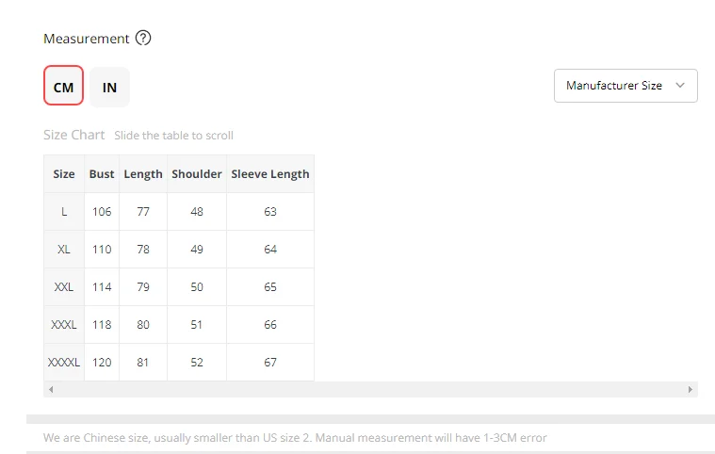Image resolution: width=715 pixels, height=454 pixels.
Task: Click the Shoulder column header
Action: (x=197, y=174)
